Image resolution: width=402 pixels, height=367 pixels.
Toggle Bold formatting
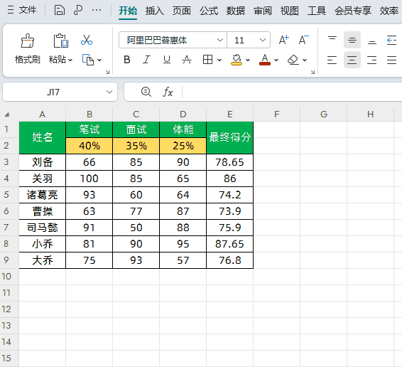click(x=127, y=60)
